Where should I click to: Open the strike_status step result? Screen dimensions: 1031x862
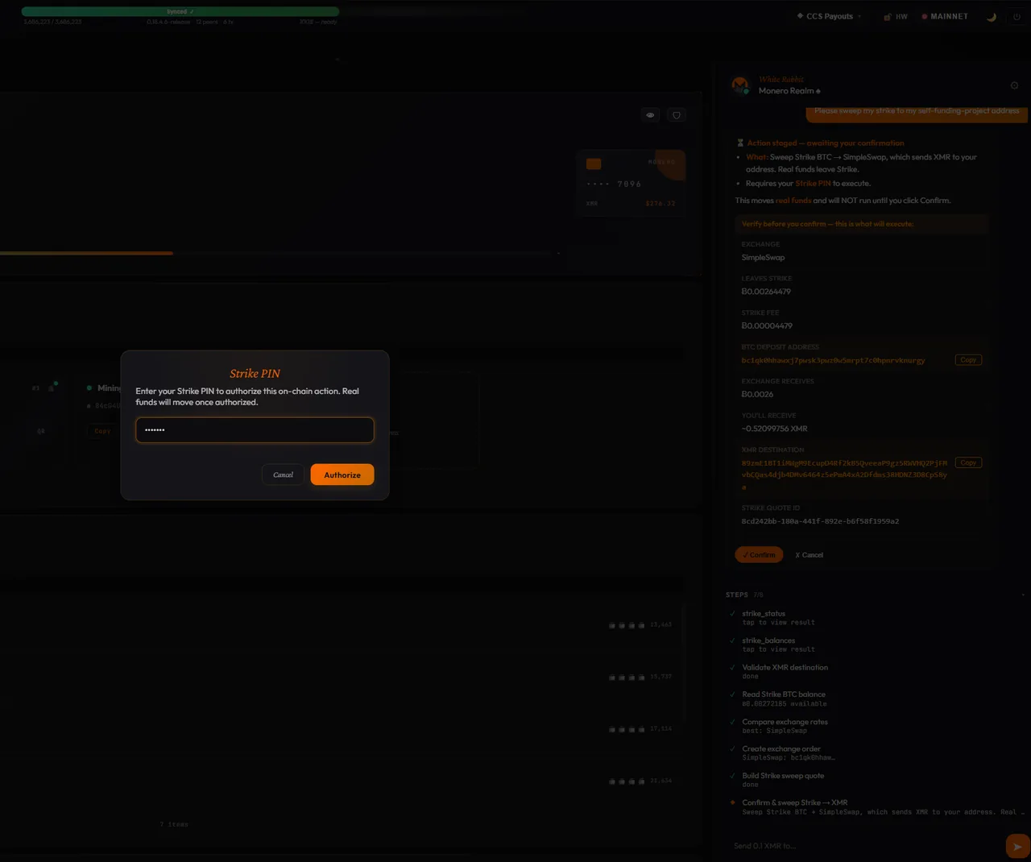[x=778, y=618]
